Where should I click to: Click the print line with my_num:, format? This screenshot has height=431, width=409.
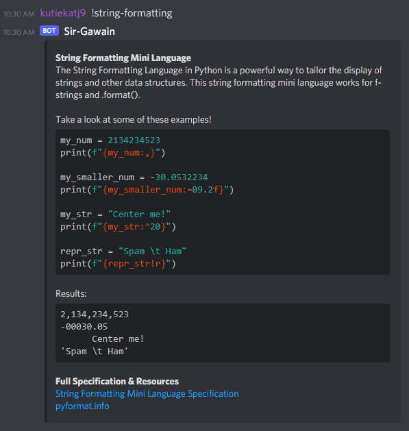point(112,153)
